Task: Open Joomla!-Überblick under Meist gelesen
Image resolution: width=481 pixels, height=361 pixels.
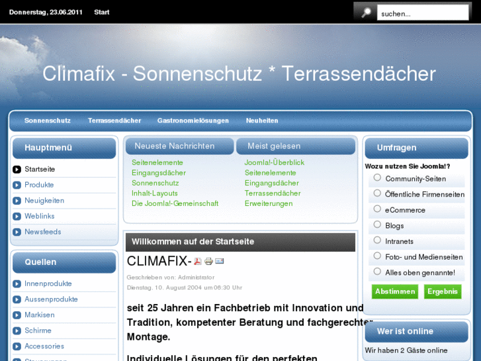Action: [x=275, y=162]
